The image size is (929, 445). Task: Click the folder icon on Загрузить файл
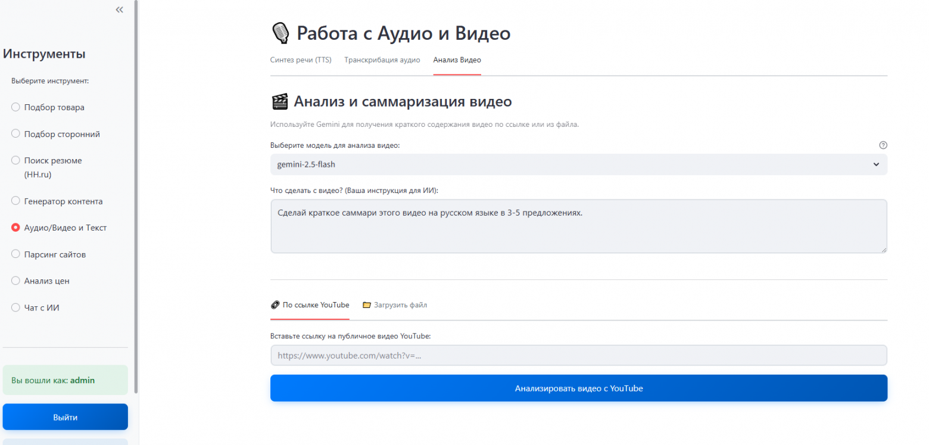(366, 304)
